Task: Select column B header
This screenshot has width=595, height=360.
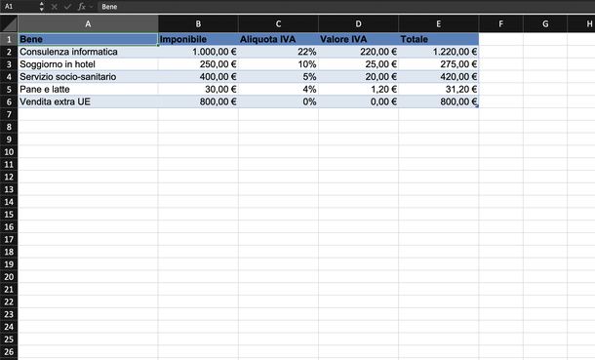Action: coord(198,23)
